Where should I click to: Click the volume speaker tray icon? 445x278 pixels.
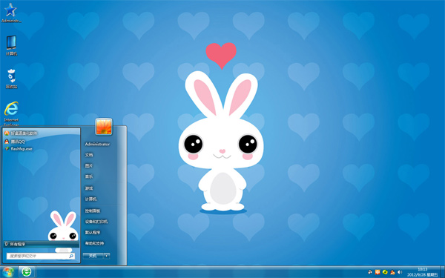click(400, 272)
